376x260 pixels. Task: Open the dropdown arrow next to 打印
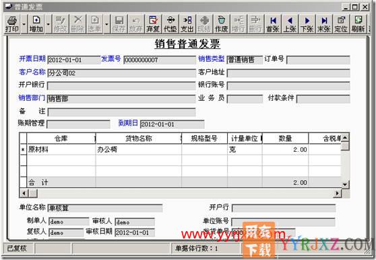pyautogui.click(x=24, y=24)
